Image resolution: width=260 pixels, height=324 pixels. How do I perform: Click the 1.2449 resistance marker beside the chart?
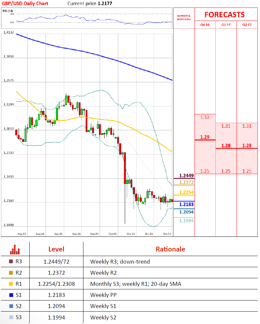coord(186,176)
